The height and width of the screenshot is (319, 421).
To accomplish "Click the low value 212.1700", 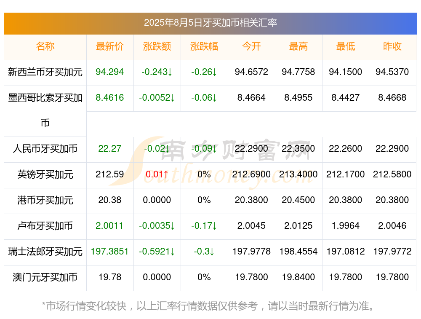I will pos(346,174).
